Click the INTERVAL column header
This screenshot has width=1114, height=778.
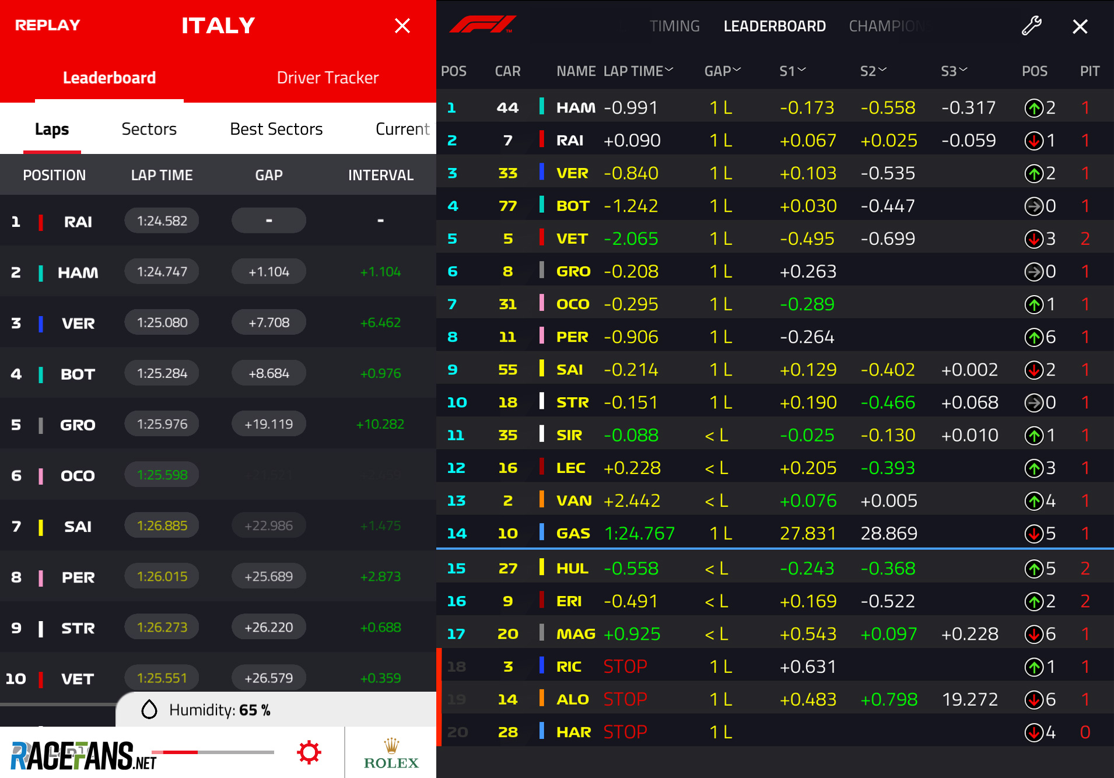coord(381,175)
